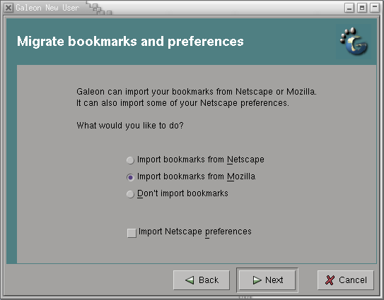This screenshot has width=384, height=300.
Task: Click the 'Galeon New User' title bar text
Action: [47, 8]
